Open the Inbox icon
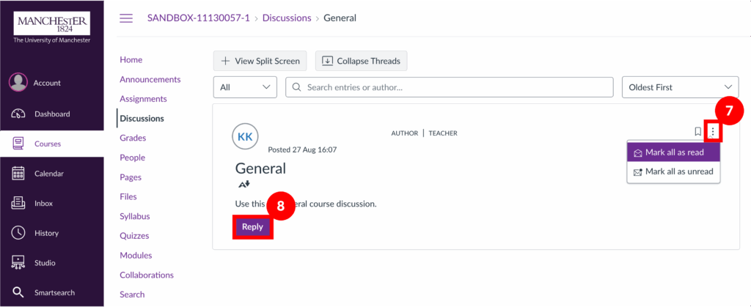Screen dimensions: 751x307 19,203
